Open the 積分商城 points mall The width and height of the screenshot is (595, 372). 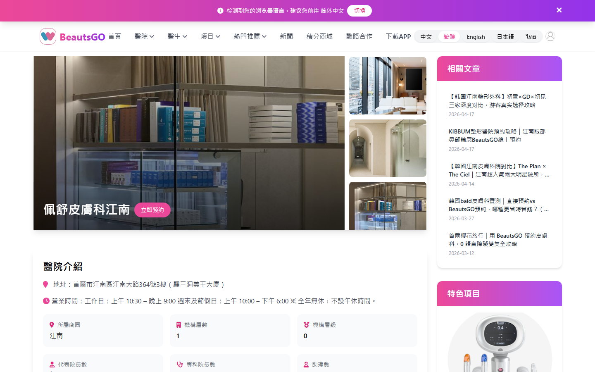pos(319,36)
